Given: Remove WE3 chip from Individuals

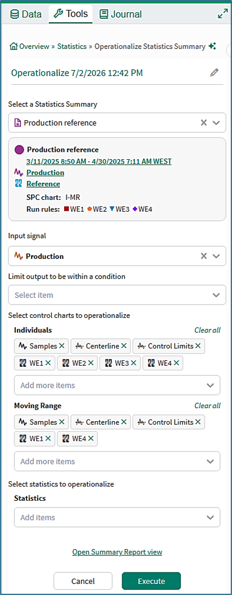Looking at the screenshot, I should pos(133,363).
